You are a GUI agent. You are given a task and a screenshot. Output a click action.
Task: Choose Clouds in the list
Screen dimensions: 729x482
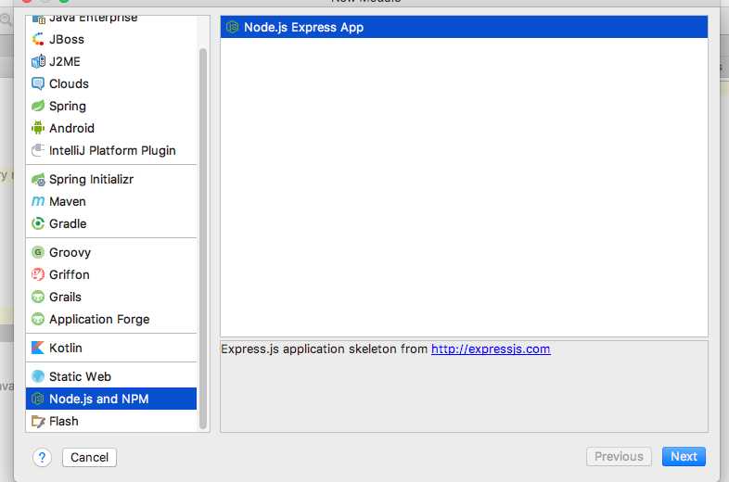tap(111, 83)
